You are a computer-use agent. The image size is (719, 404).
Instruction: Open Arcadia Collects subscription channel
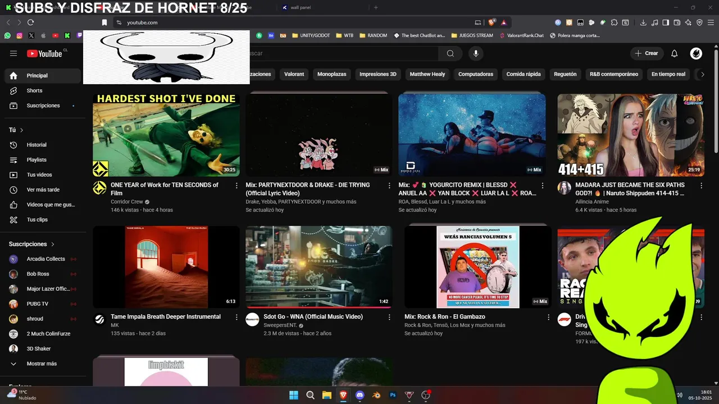click(x=44, y=259)
